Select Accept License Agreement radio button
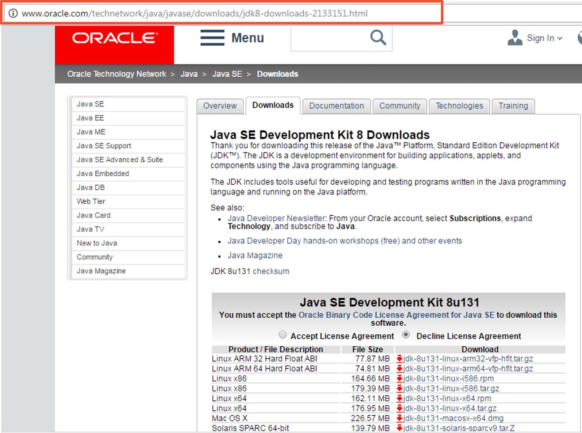This screenshot has width=582, height=433. point(283,335)
